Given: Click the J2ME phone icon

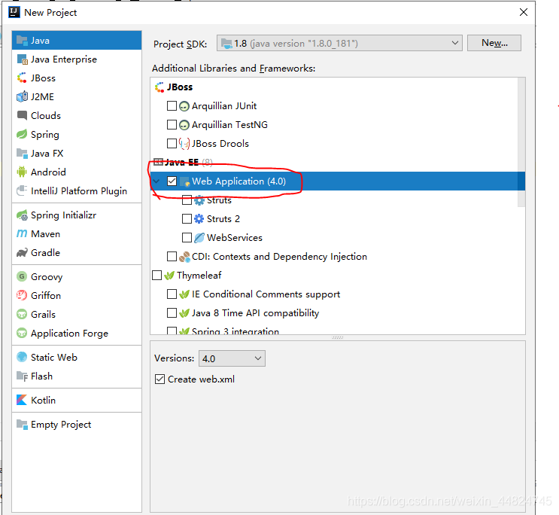Looking at the screenshot, I should click(22, 96).
